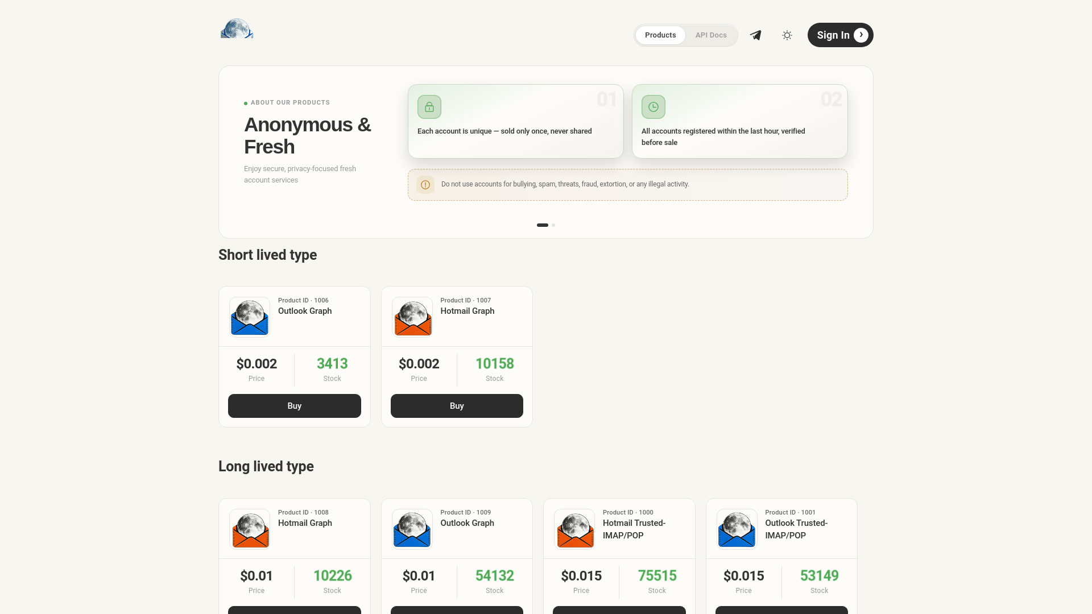Click 'ABOUT OUR PRODUCTS' label

coord(290,103)
